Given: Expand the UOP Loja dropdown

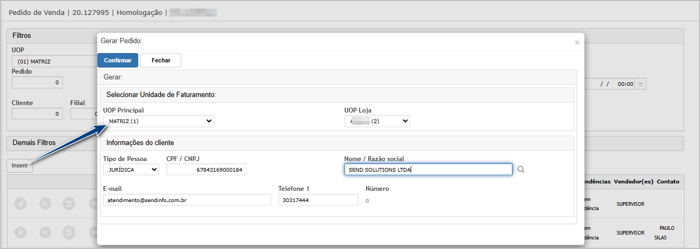Looking at the screenshot, I should 377,121.
